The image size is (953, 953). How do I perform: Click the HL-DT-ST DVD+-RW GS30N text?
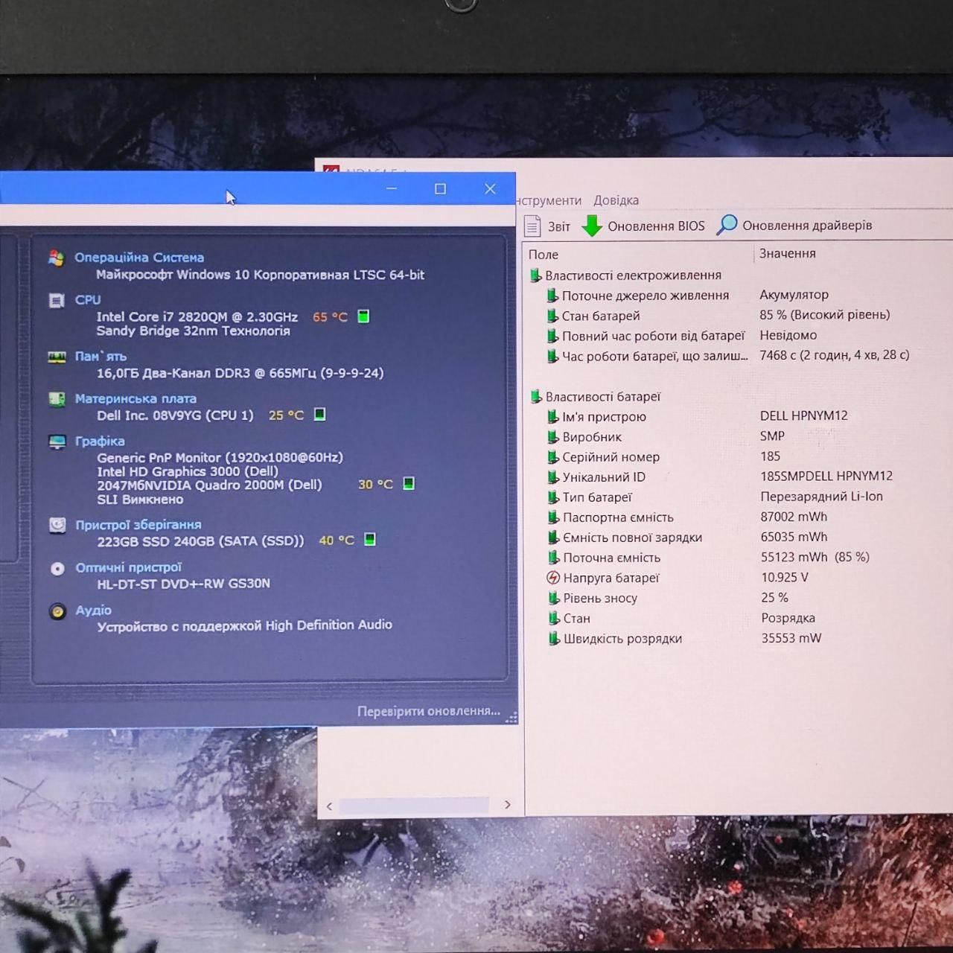click(x=183, y=584)
